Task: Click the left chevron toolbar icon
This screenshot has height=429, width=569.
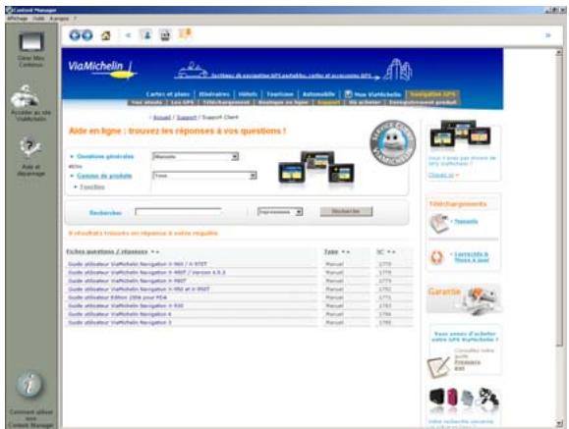Action: 128,35
